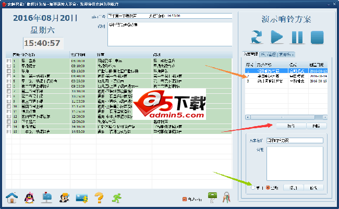Viewport: 339px width, 209px height.
Task: Open the blue mailbox icon
Action: (x=47, y=198)
